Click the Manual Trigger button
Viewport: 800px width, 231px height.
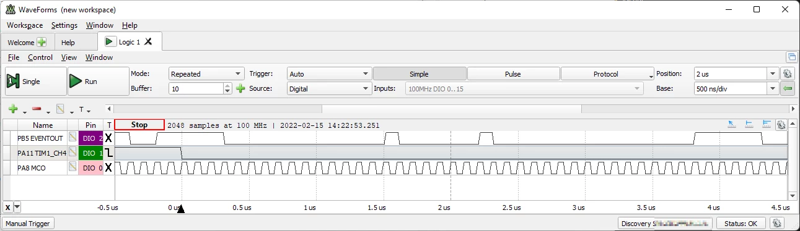coord(27,224)
